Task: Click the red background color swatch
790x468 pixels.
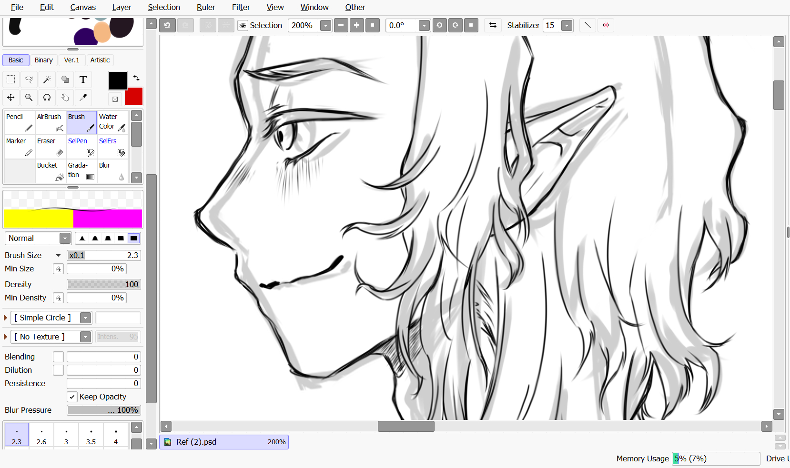Action: click(x=134, y=97)
